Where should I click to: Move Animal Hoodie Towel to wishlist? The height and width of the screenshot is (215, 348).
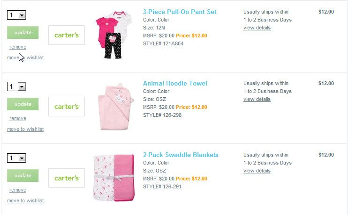(x=25, y=129)
